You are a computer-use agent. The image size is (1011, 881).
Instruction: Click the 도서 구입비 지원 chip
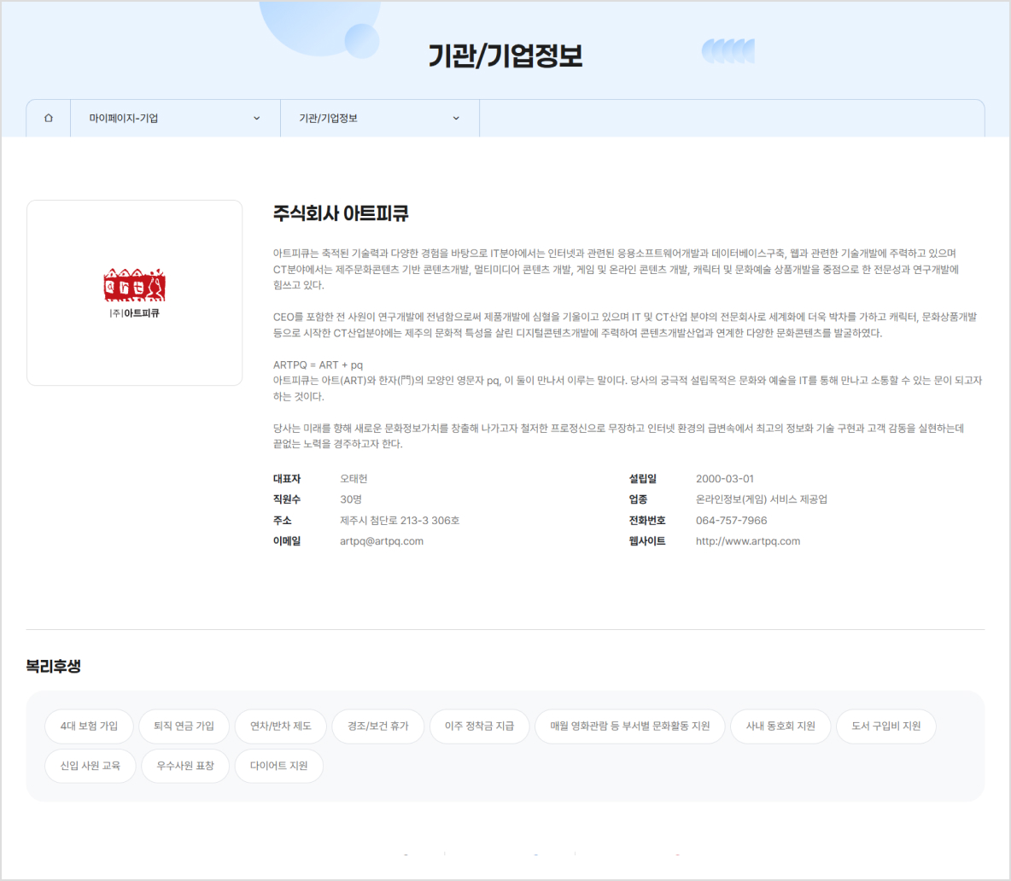pyautogui.click(x=885, y=726)
